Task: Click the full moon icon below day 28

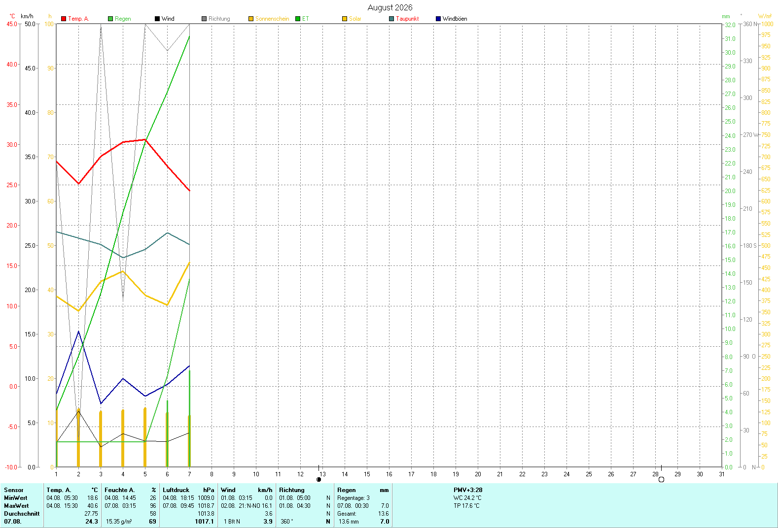Action: click(x=661, y=479)
